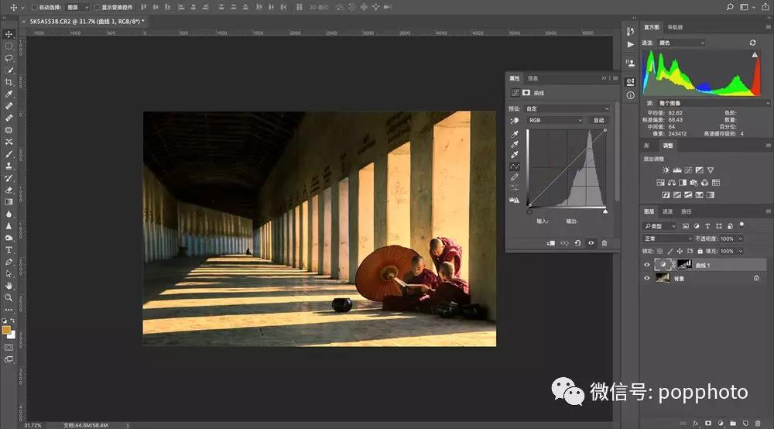Screen dimensions: 774x429
Task: Switch to the 信息 Info tab
Action: [533, 78]
